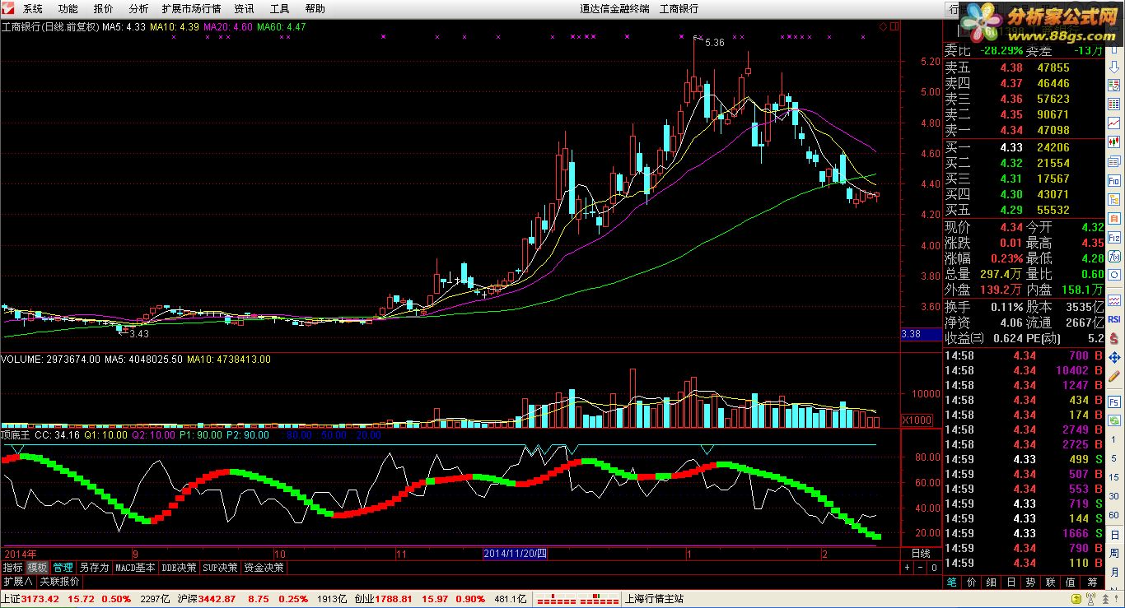This screenshot has height=608, width=1125.
Task: Select the 值 tab under tick list
Action: pos(1071,582)
